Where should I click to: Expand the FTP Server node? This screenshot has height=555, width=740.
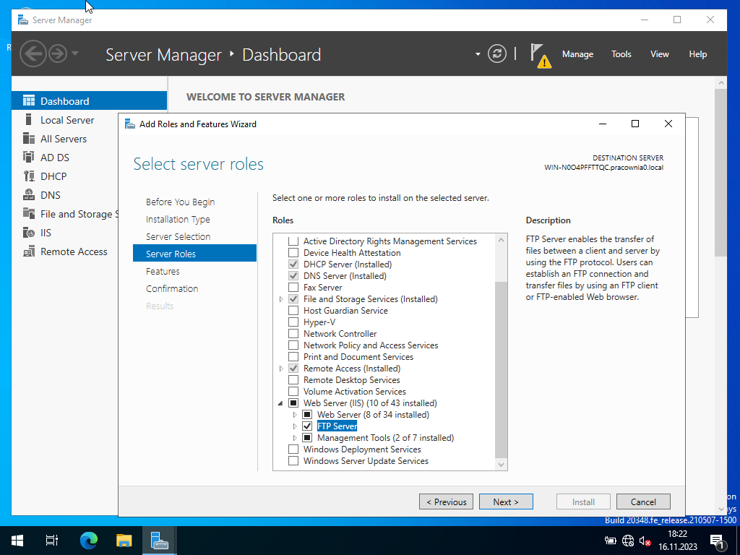pos(295,426)
